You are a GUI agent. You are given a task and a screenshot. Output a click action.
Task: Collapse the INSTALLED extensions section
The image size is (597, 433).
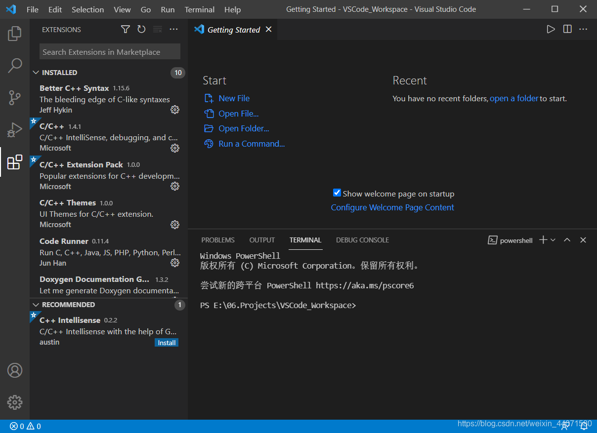coord(36,73)
